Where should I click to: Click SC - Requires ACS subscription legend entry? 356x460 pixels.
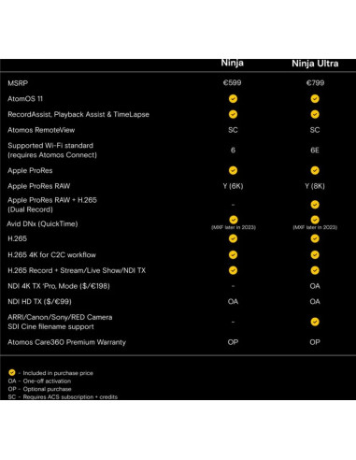click(x=63, y=396)
